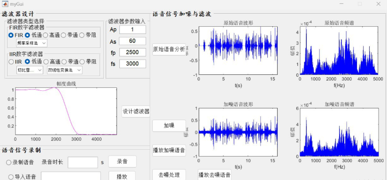Click the 语音信号录制 panel title
The image size is (387, 180).
tap(21, 150)
